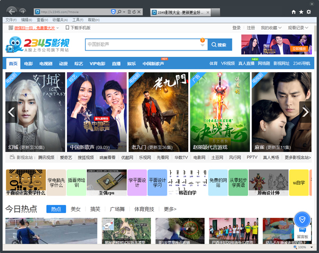Click the blue 搜索 button
The width and height of the screenshot is (319, 253).
(220, 45)
